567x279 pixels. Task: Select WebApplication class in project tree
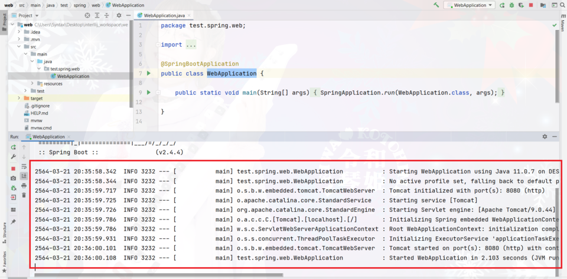click(70, 76)
